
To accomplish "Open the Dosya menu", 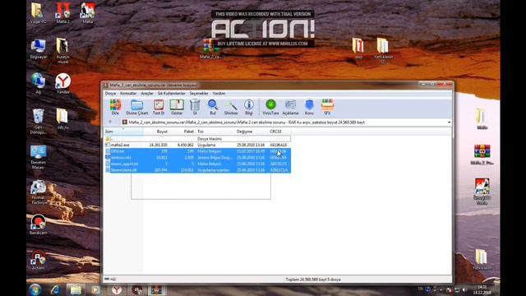I will tap(110, 93).
